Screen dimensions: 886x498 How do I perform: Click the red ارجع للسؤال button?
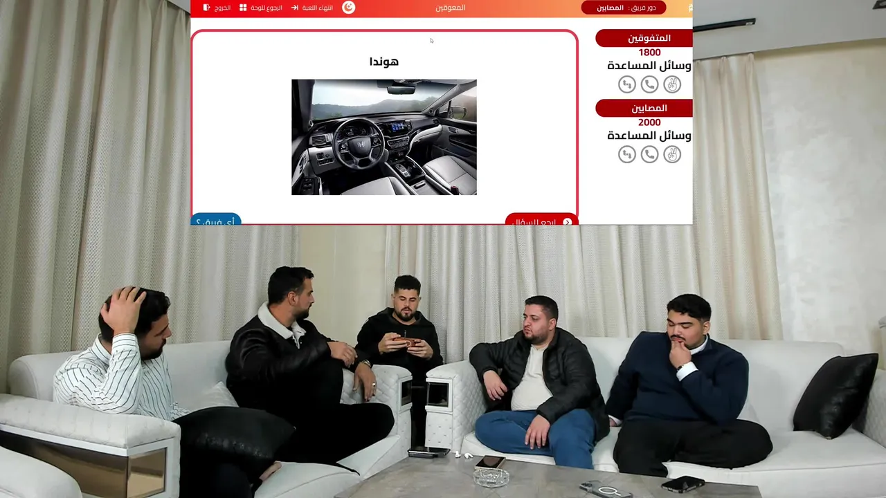pyautogui.click(x=541, y=220)
